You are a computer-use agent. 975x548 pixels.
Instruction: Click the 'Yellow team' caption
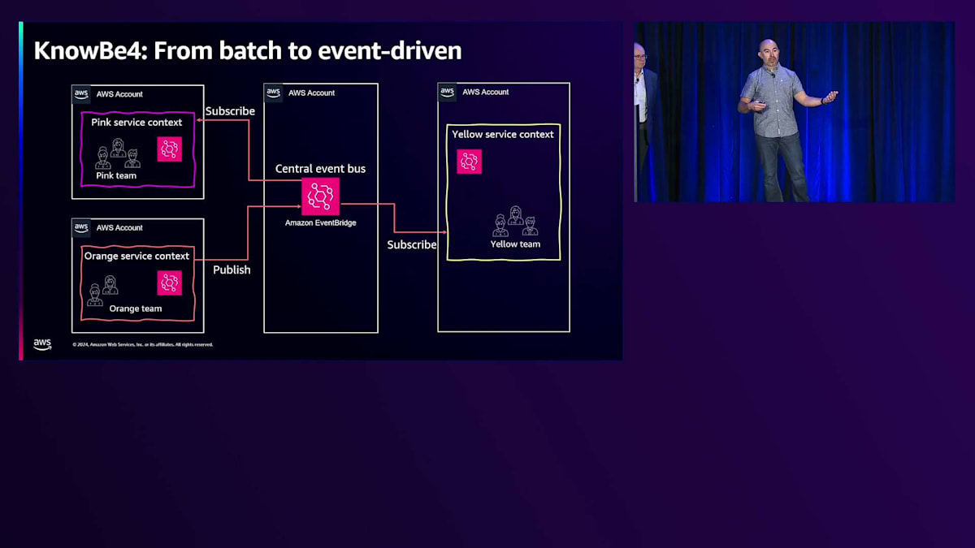pos(515,244)
